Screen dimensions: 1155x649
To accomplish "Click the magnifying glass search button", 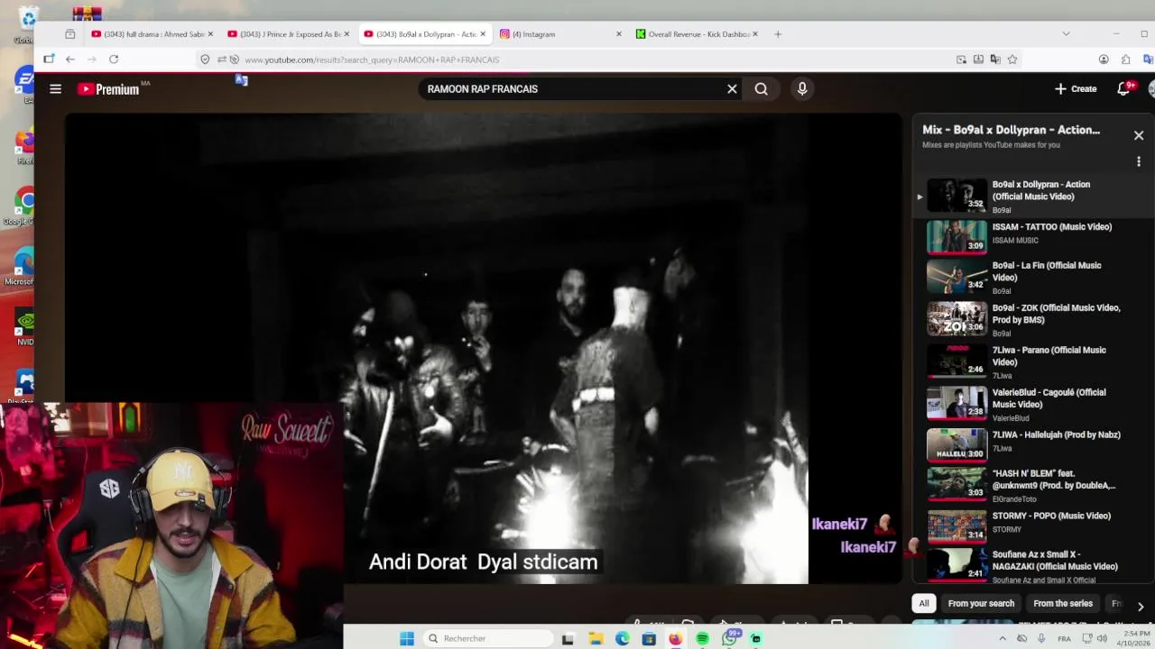I will click(762, 89).
